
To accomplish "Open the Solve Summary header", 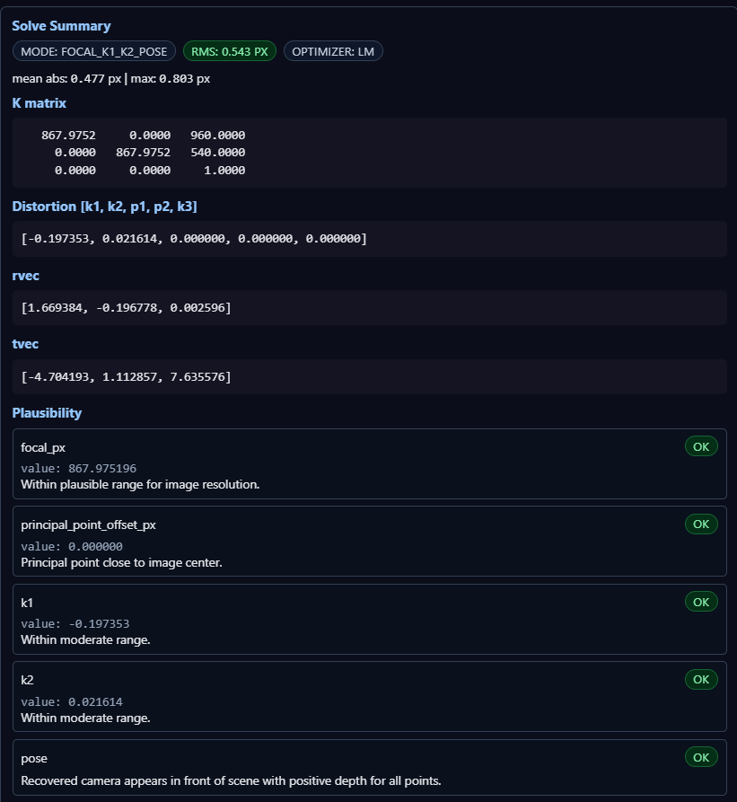I will (61, 25).
